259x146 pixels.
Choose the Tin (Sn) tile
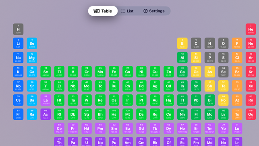point(196,86)
